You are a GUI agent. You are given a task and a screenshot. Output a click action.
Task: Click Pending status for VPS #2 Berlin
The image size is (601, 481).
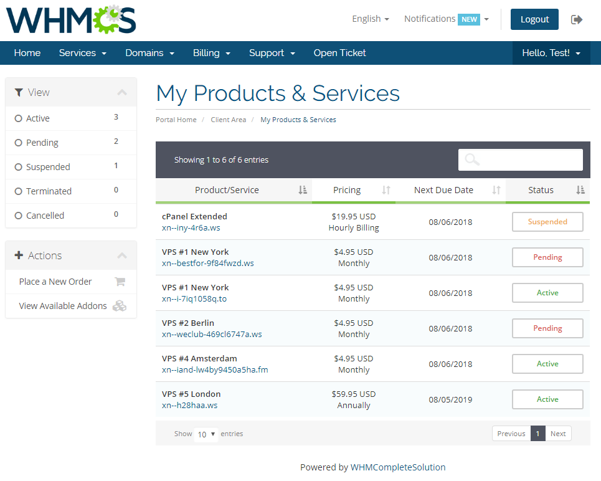tap(547, 328)
